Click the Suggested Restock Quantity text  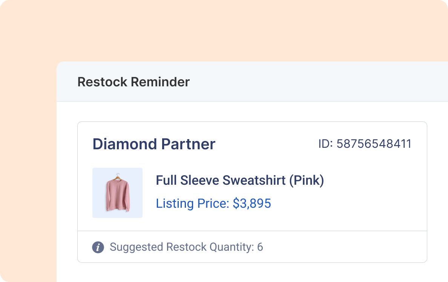click(181, 247)
